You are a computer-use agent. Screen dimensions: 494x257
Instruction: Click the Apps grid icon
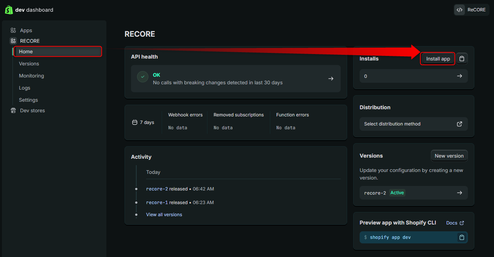13,30
